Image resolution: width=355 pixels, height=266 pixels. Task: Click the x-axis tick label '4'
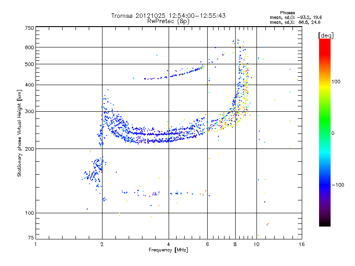click(x=169, y=244)
